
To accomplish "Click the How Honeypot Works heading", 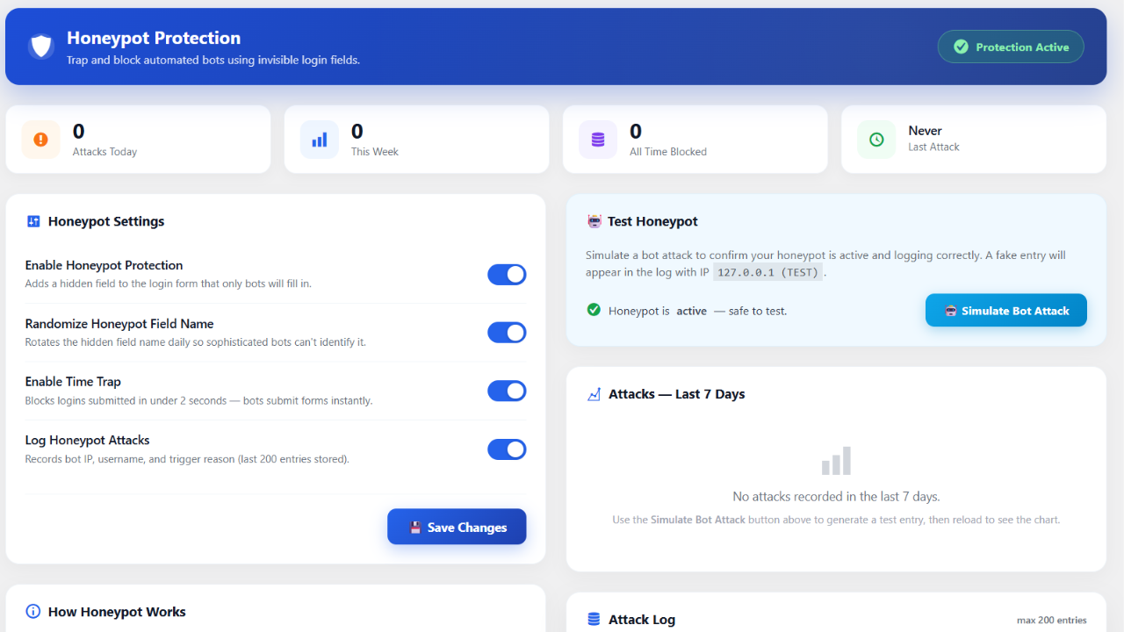I will point(117,612).
